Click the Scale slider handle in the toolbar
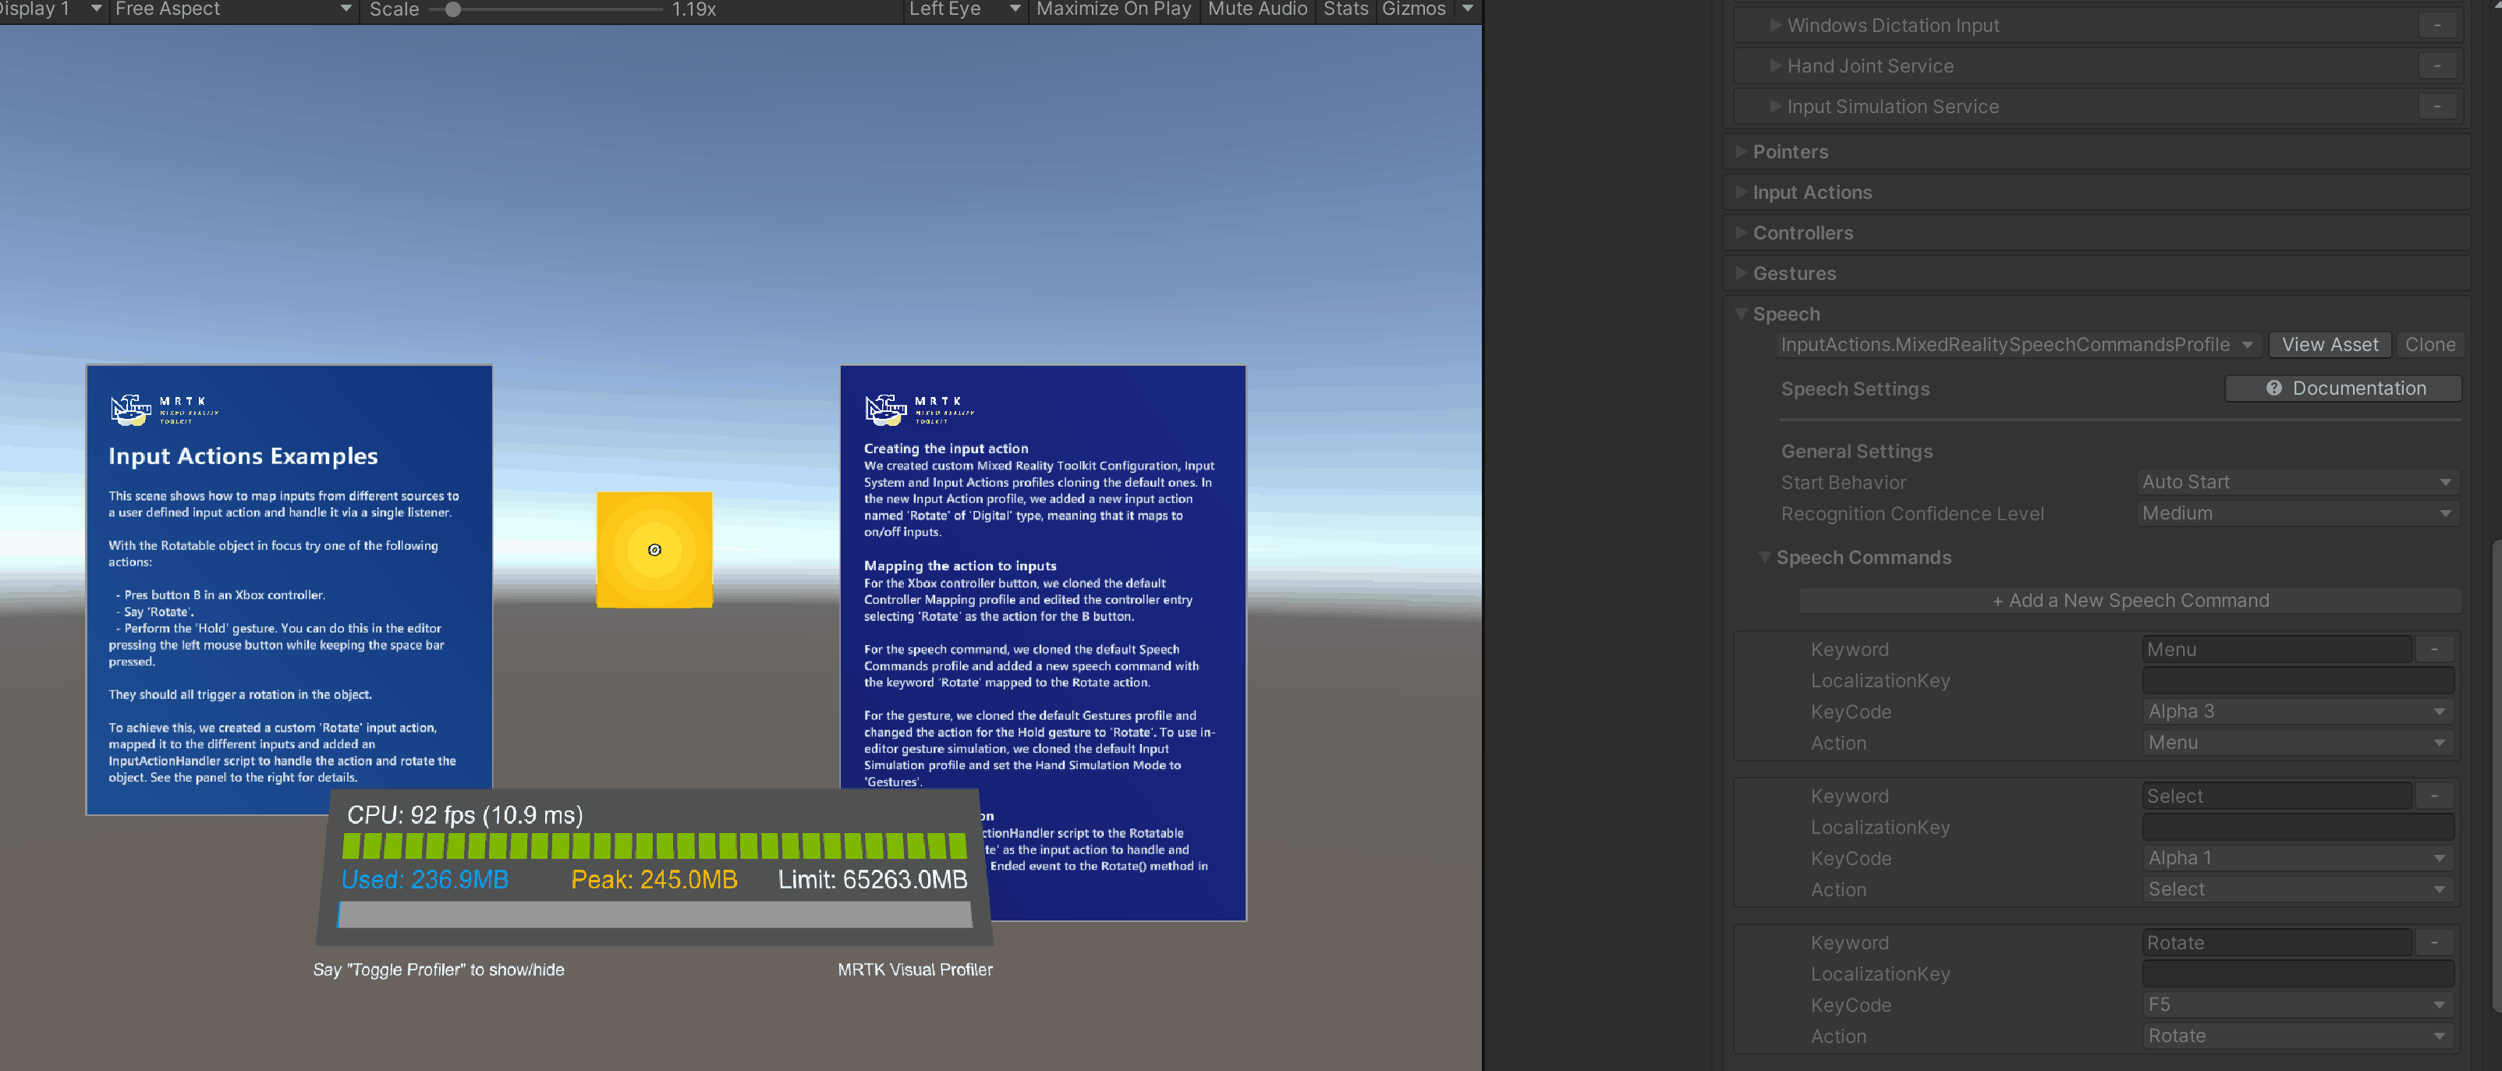 (x=452, y=9)
